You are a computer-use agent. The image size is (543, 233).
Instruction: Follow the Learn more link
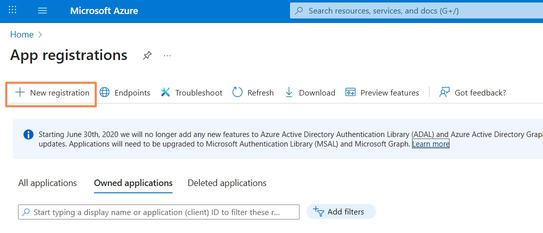pos(430,144)
